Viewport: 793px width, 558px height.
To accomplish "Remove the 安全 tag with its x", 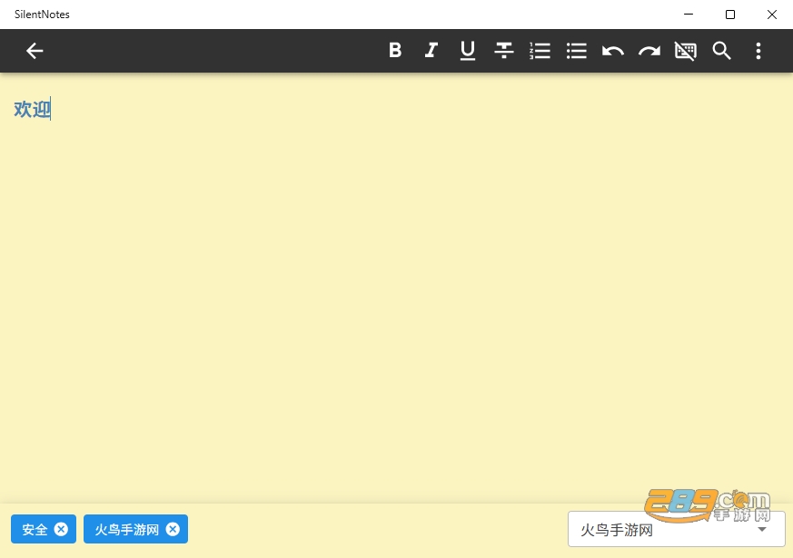I will pyautogui.click(x=61, y=529).
